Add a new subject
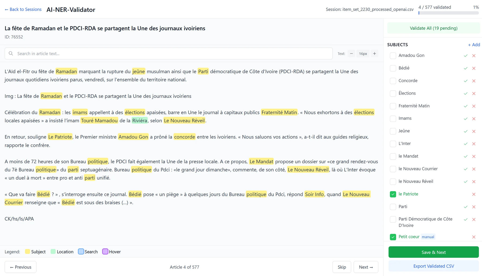Viewport: 482px width, 276px height. click(x=474, y=45)
